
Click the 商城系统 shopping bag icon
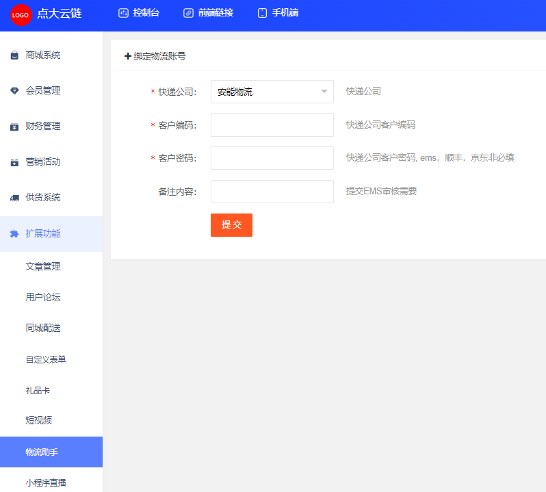14,55
